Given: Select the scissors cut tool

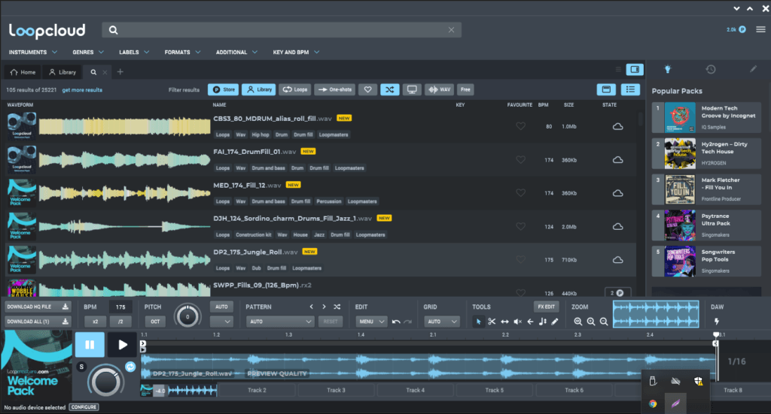Looking at the screenshot, I should (492, 322).
